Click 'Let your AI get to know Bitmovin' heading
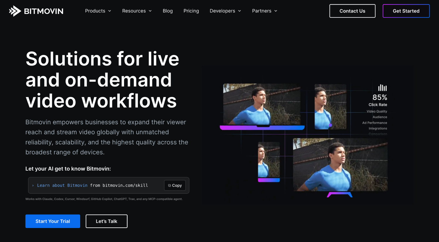439x242 pixels. (68, 169)
